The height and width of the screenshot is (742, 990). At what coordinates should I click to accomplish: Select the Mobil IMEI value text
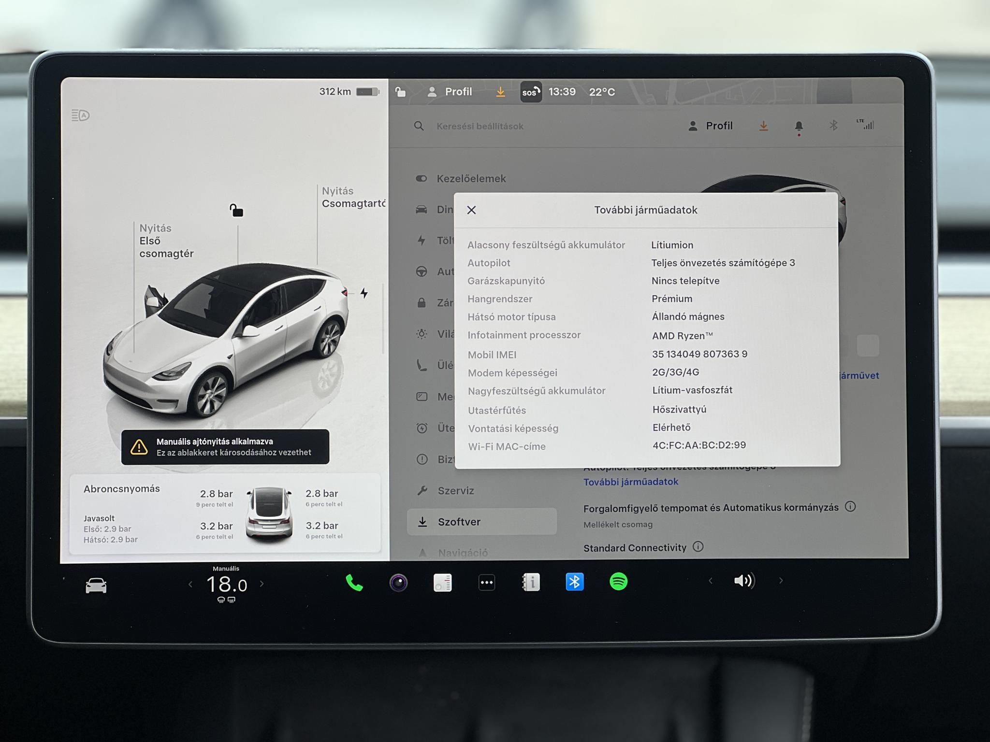point(699,354)
